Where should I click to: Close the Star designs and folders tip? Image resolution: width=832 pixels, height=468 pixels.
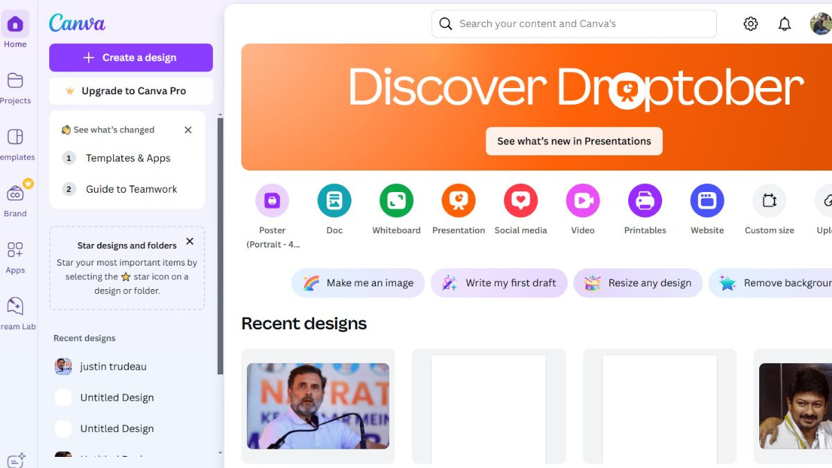click(x=190, y=242)
